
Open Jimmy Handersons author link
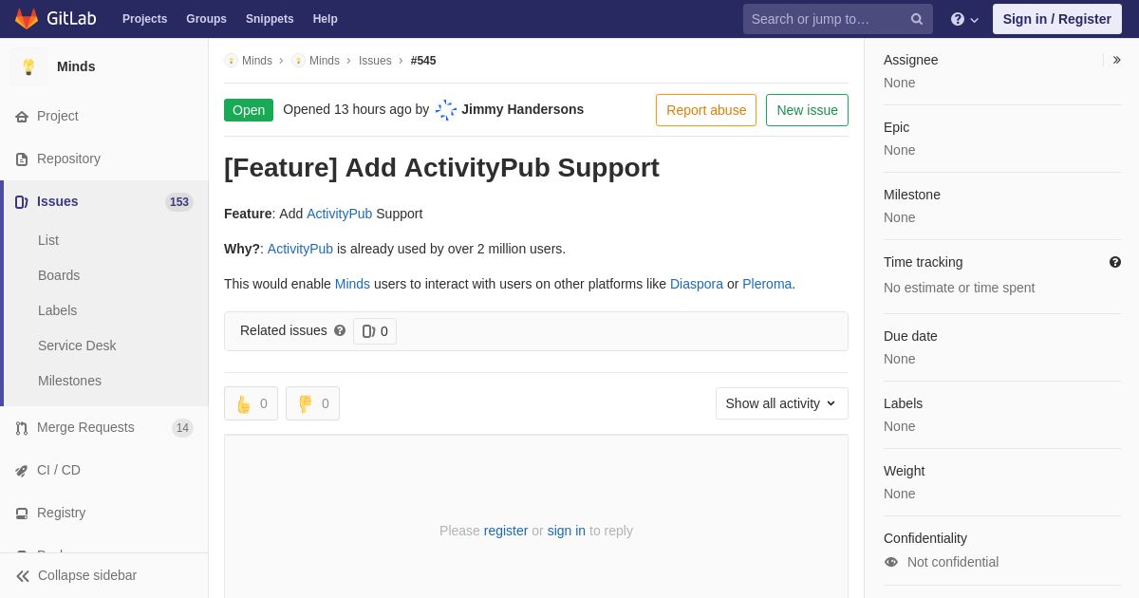click(x=522, y=109)
